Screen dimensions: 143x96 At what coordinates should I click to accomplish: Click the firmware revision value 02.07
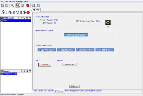(x=56, y=20)
